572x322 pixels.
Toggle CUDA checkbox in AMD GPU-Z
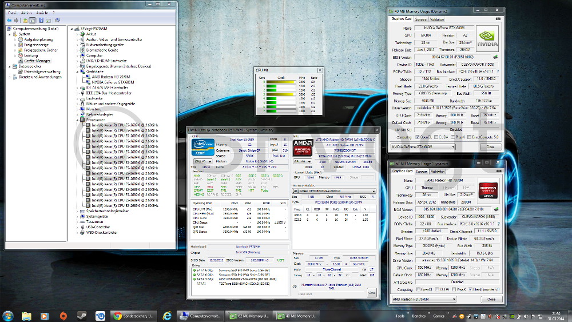(x=436, y=289)
